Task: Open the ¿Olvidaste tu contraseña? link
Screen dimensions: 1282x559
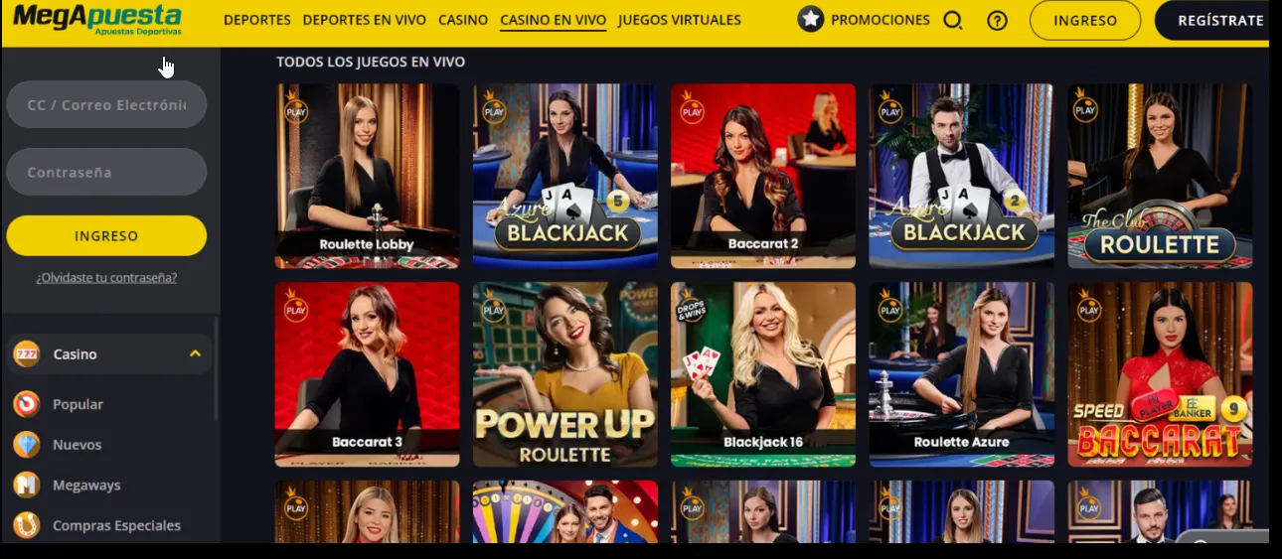Action: (x=106, y=277)
